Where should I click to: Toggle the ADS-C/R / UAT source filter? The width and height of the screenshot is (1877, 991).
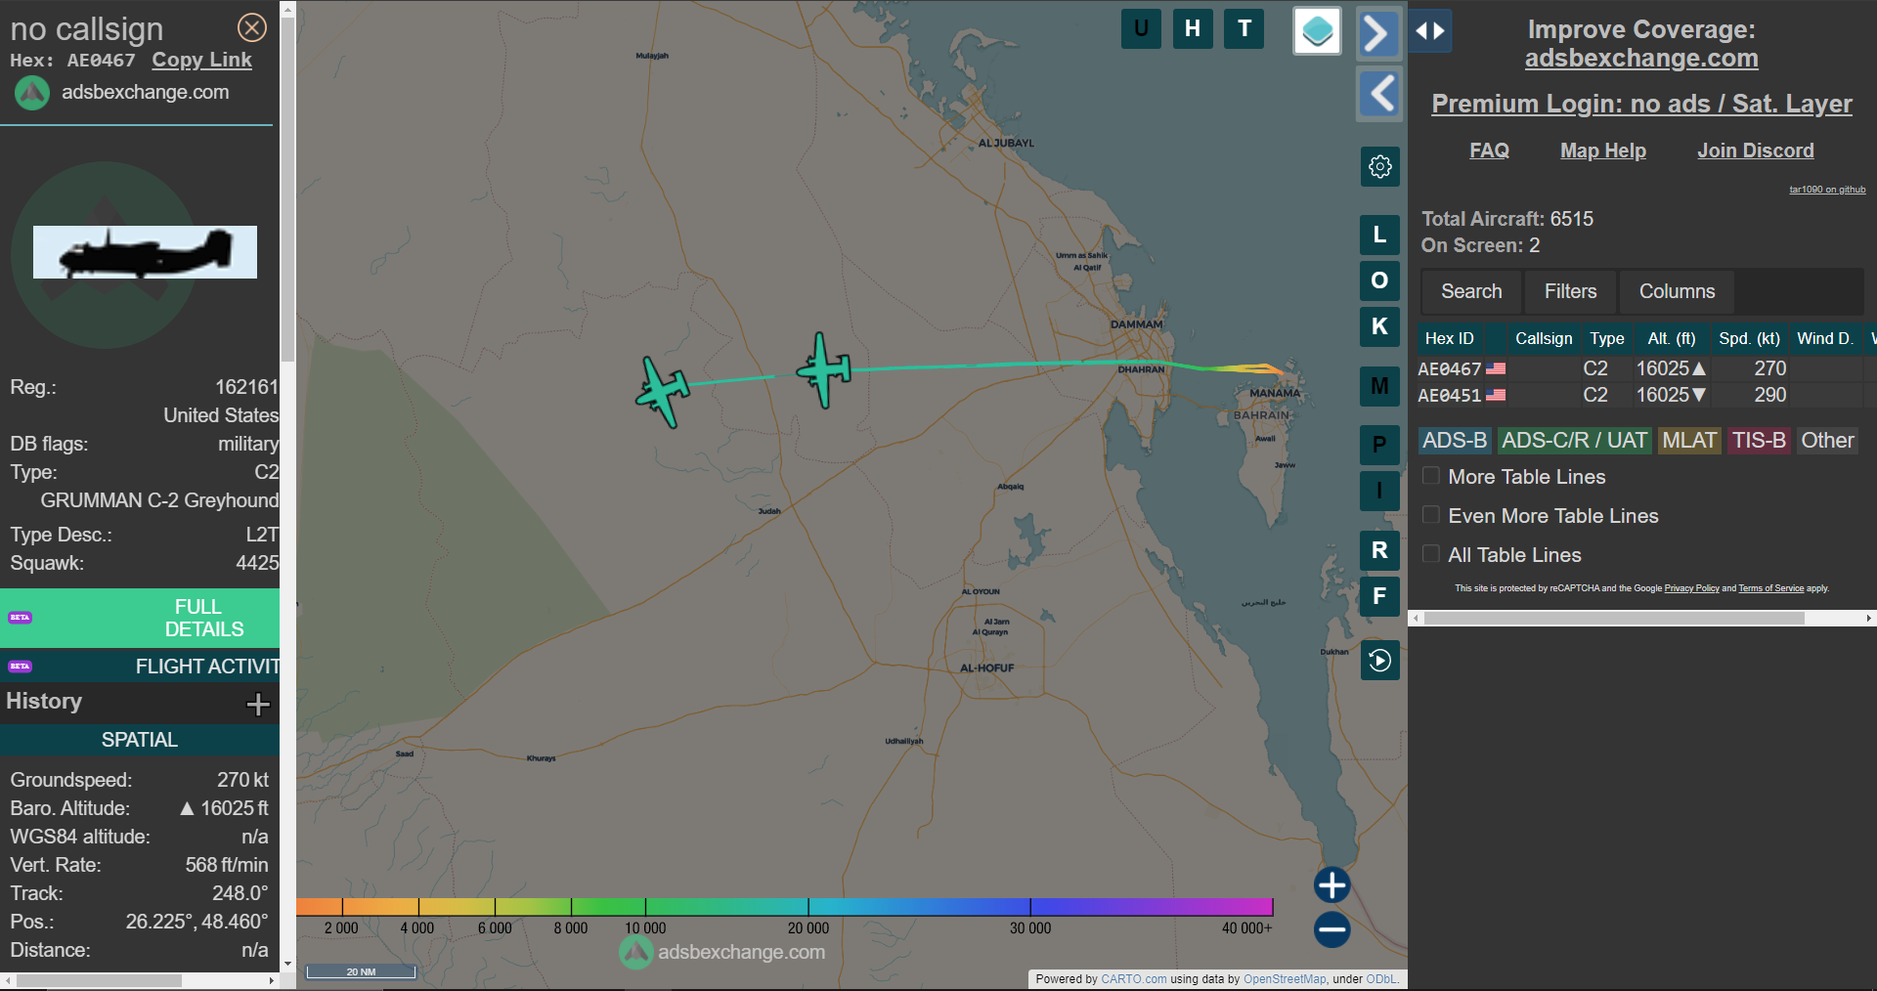coord(1574,441)
